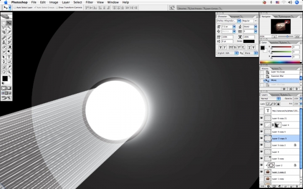Switch to the Channels tab
Viewport: 303px width, 189px height.
(275, 95)
